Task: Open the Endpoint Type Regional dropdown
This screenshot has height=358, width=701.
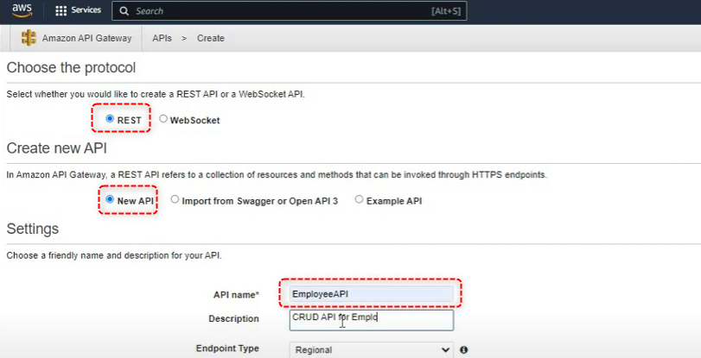Action: pos(372,349)
